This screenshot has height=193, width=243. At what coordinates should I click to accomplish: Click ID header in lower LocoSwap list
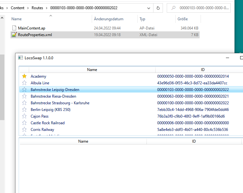pyautogui.click(x=194, y=141)
